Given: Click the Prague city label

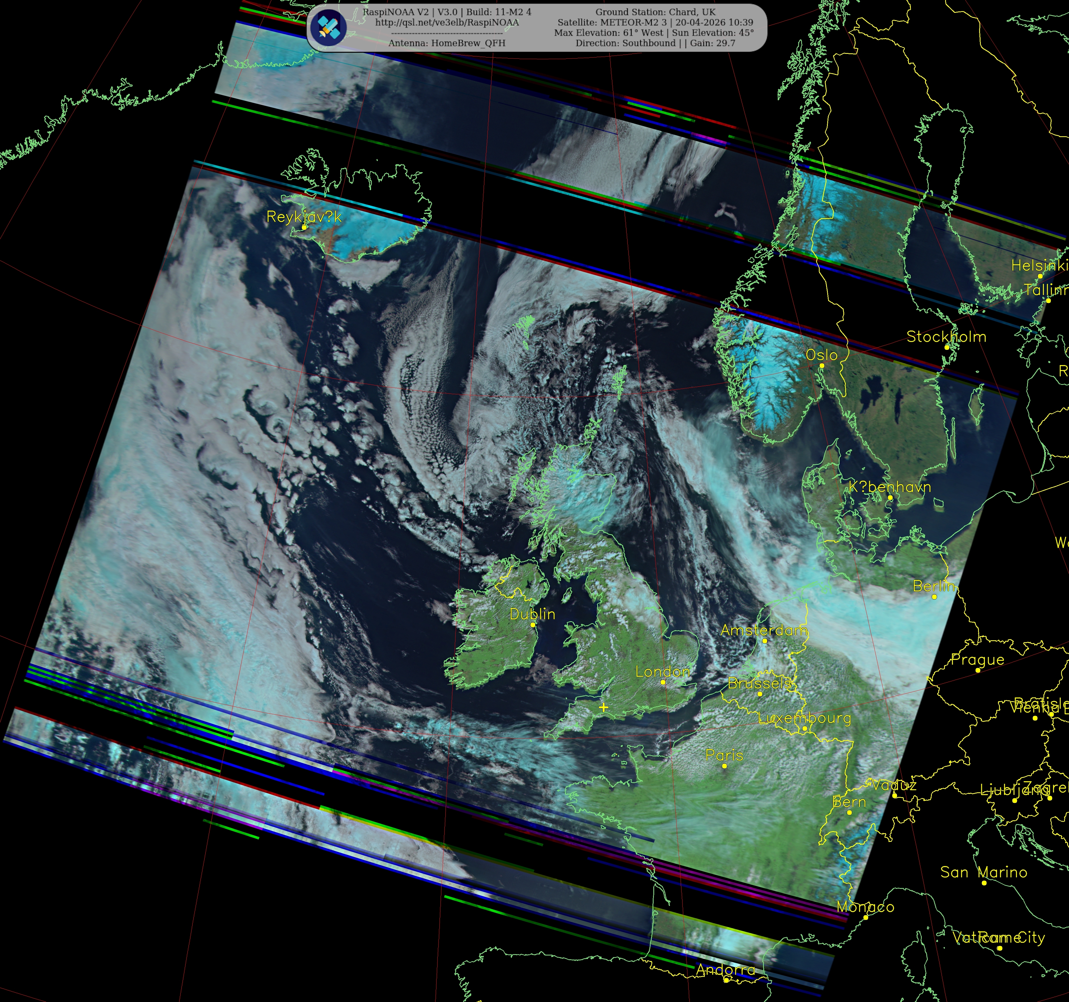Looking at the screenshot, I should (978, 659).
